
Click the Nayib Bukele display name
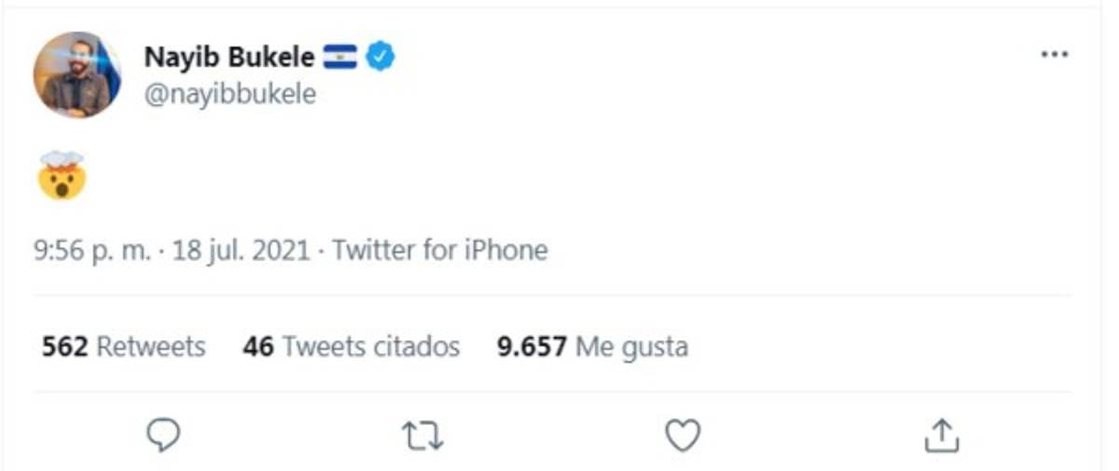click(x=229, y=57)
